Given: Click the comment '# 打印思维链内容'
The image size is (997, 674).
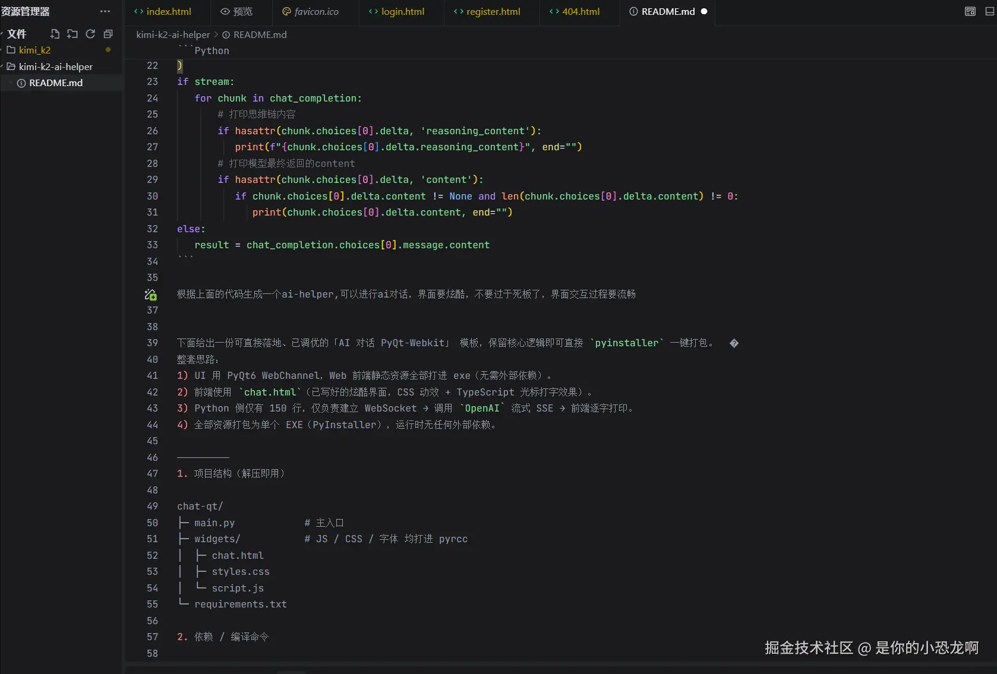Looking at the screenshot, I should 256,115.
